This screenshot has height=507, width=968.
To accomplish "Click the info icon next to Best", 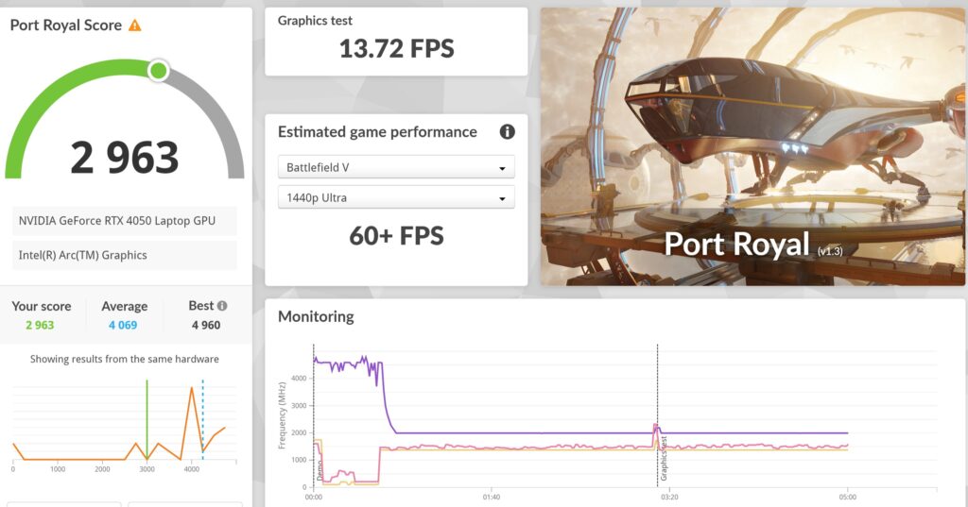I will tap(222, 305).
